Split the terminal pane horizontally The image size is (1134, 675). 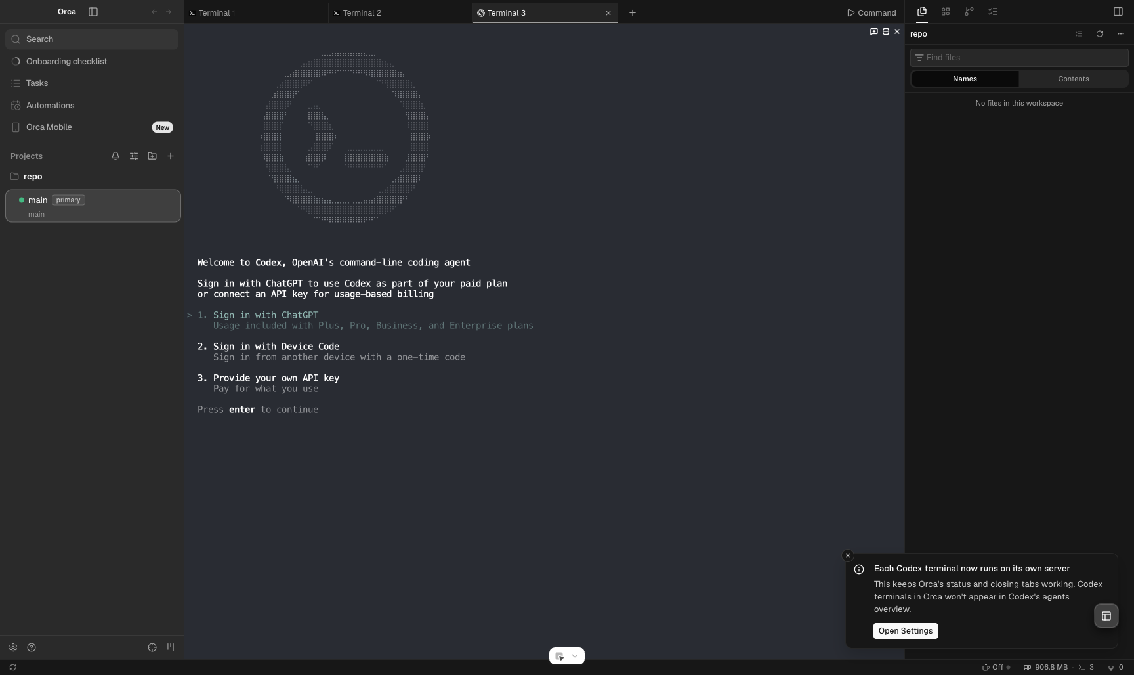(886, 32)
